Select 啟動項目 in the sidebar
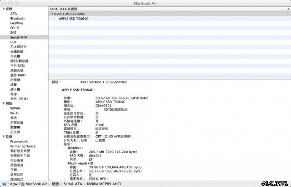 [x=17, y=165]
